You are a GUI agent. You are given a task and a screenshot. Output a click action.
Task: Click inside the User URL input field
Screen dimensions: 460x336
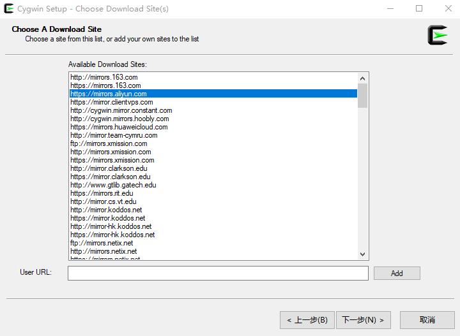(x=218, y=273)
